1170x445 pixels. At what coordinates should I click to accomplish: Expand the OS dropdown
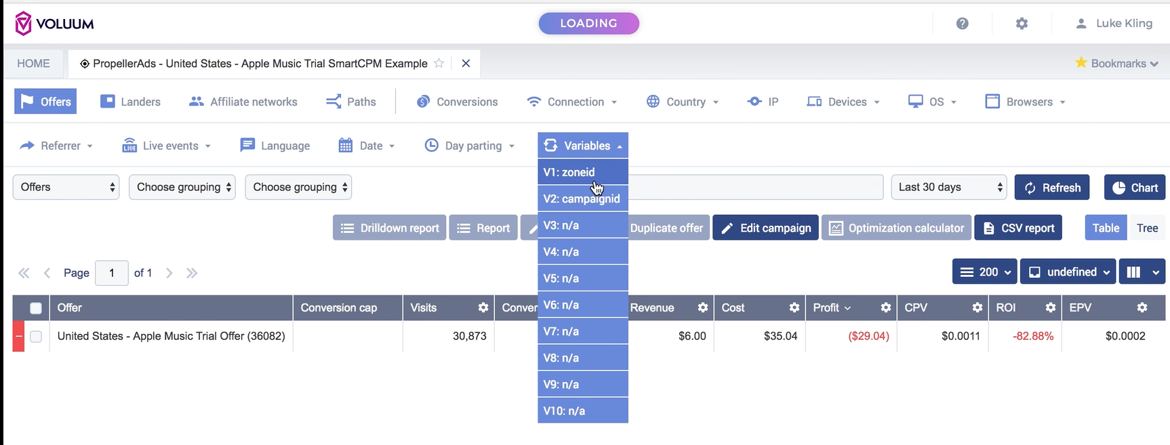(932, 102)
